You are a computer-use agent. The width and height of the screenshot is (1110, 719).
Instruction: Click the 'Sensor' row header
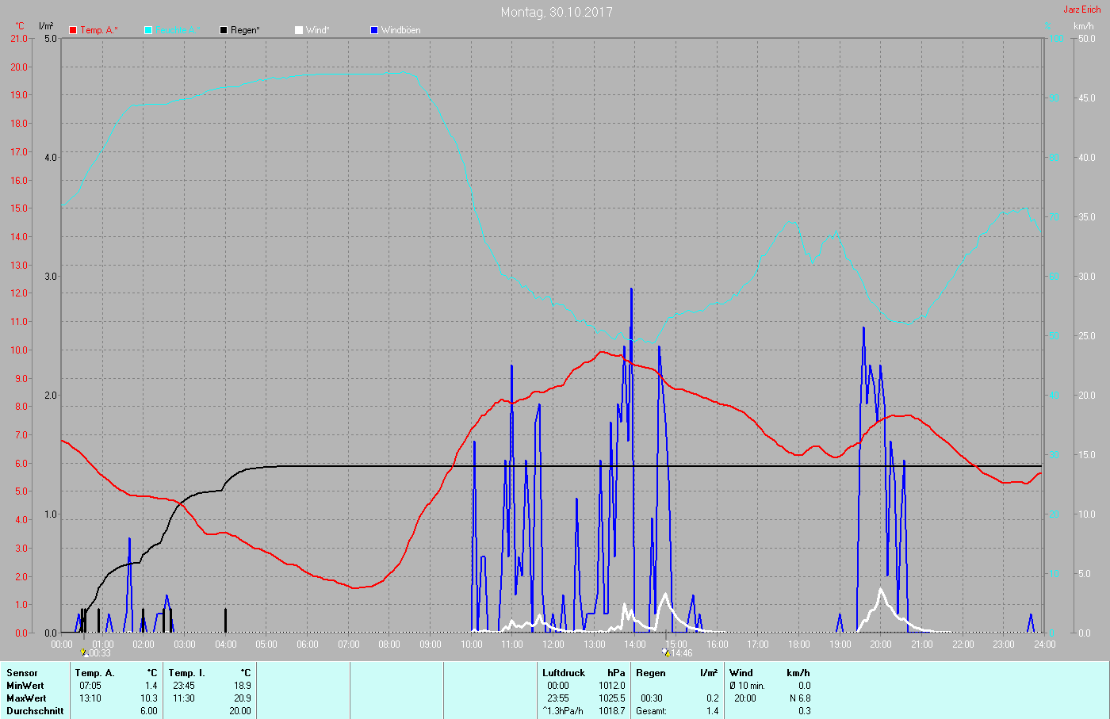(22, 673)
